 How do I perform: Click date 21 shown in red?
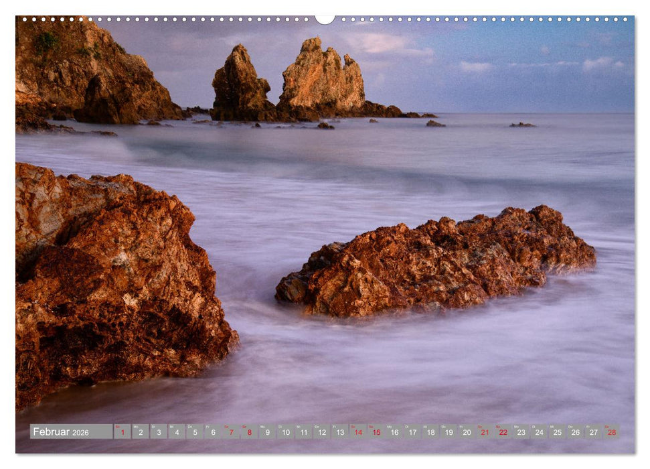[x=484, y=431]
